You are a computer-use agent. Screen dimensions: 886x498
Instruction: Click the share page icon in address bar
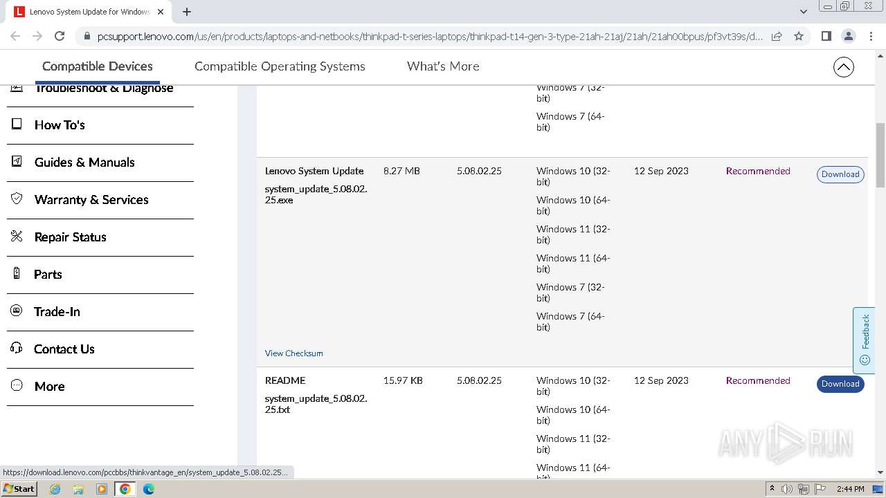(777, 36)
